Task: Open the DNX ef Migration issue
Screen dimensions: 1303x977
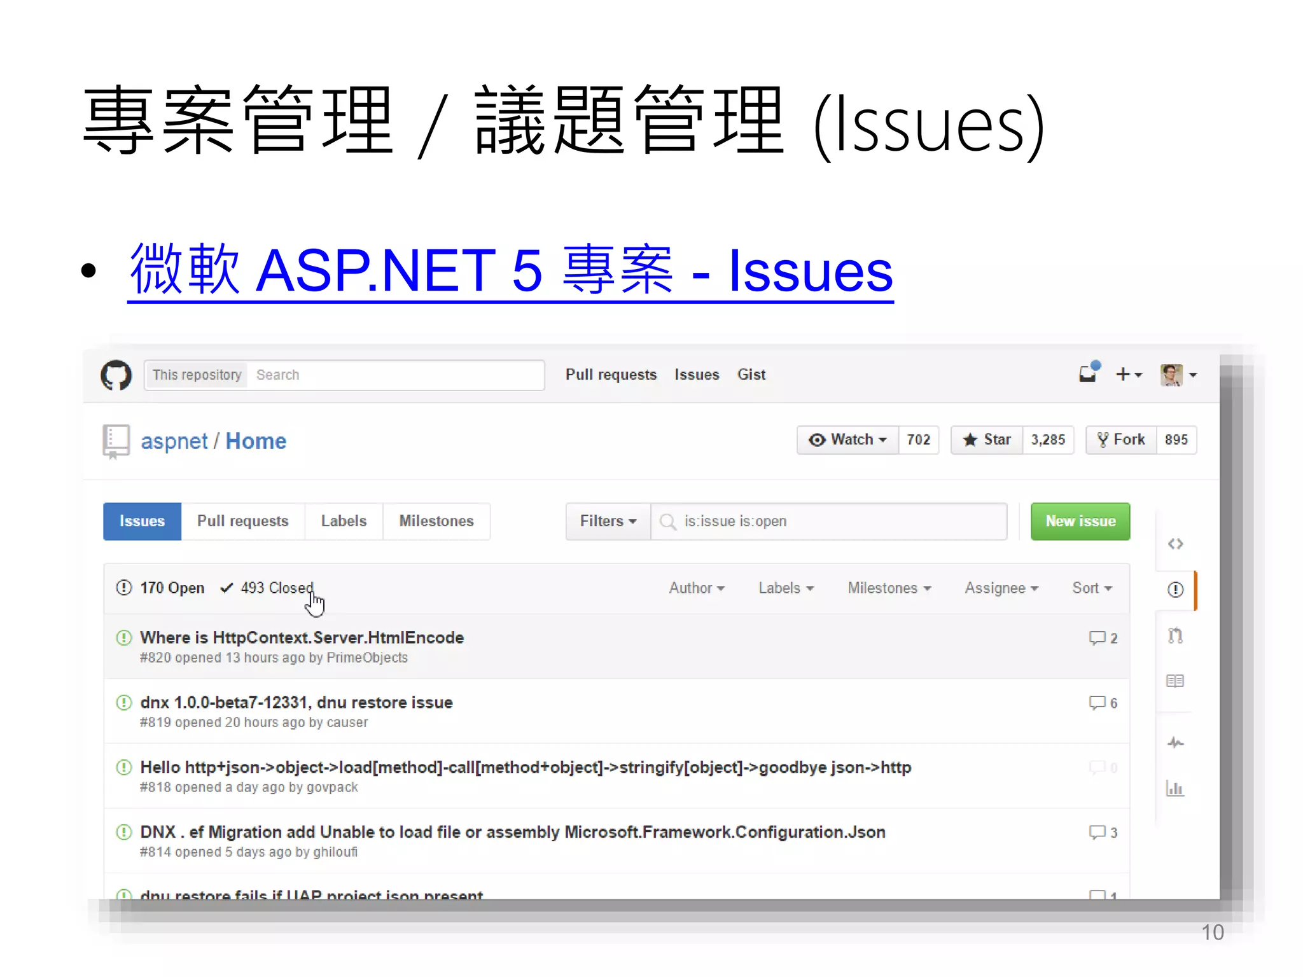Action: pos(513,832)
